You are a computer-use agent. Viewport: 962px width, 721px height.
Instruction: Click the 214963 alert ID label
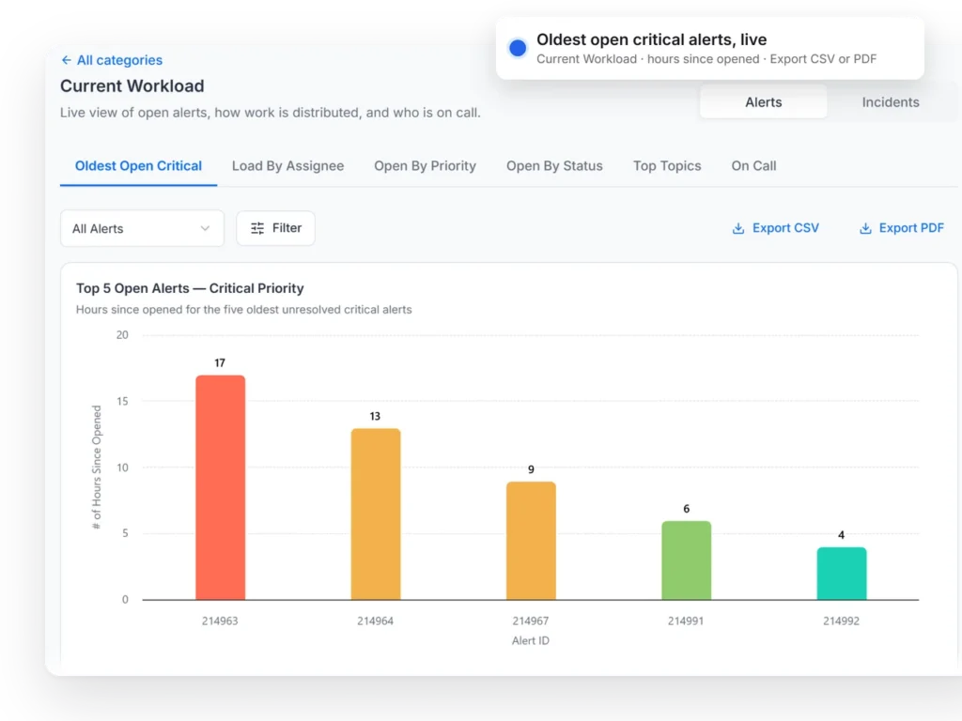tap(220, 621)
